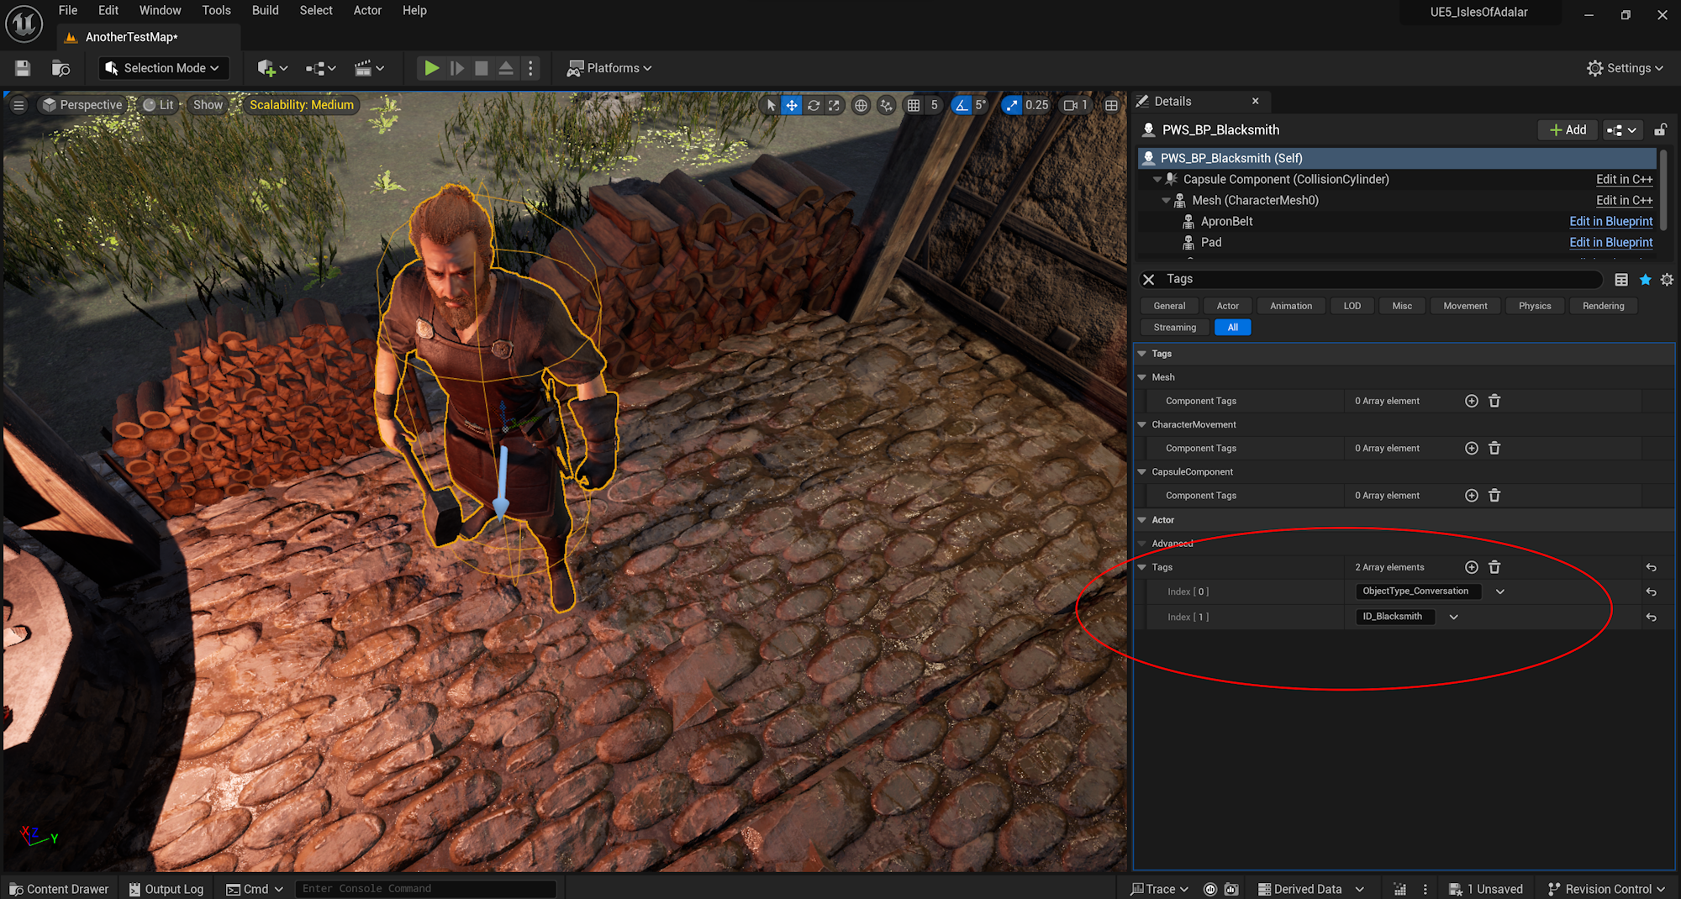Expand the Platforms dropdown

click(x=610, y=68)
